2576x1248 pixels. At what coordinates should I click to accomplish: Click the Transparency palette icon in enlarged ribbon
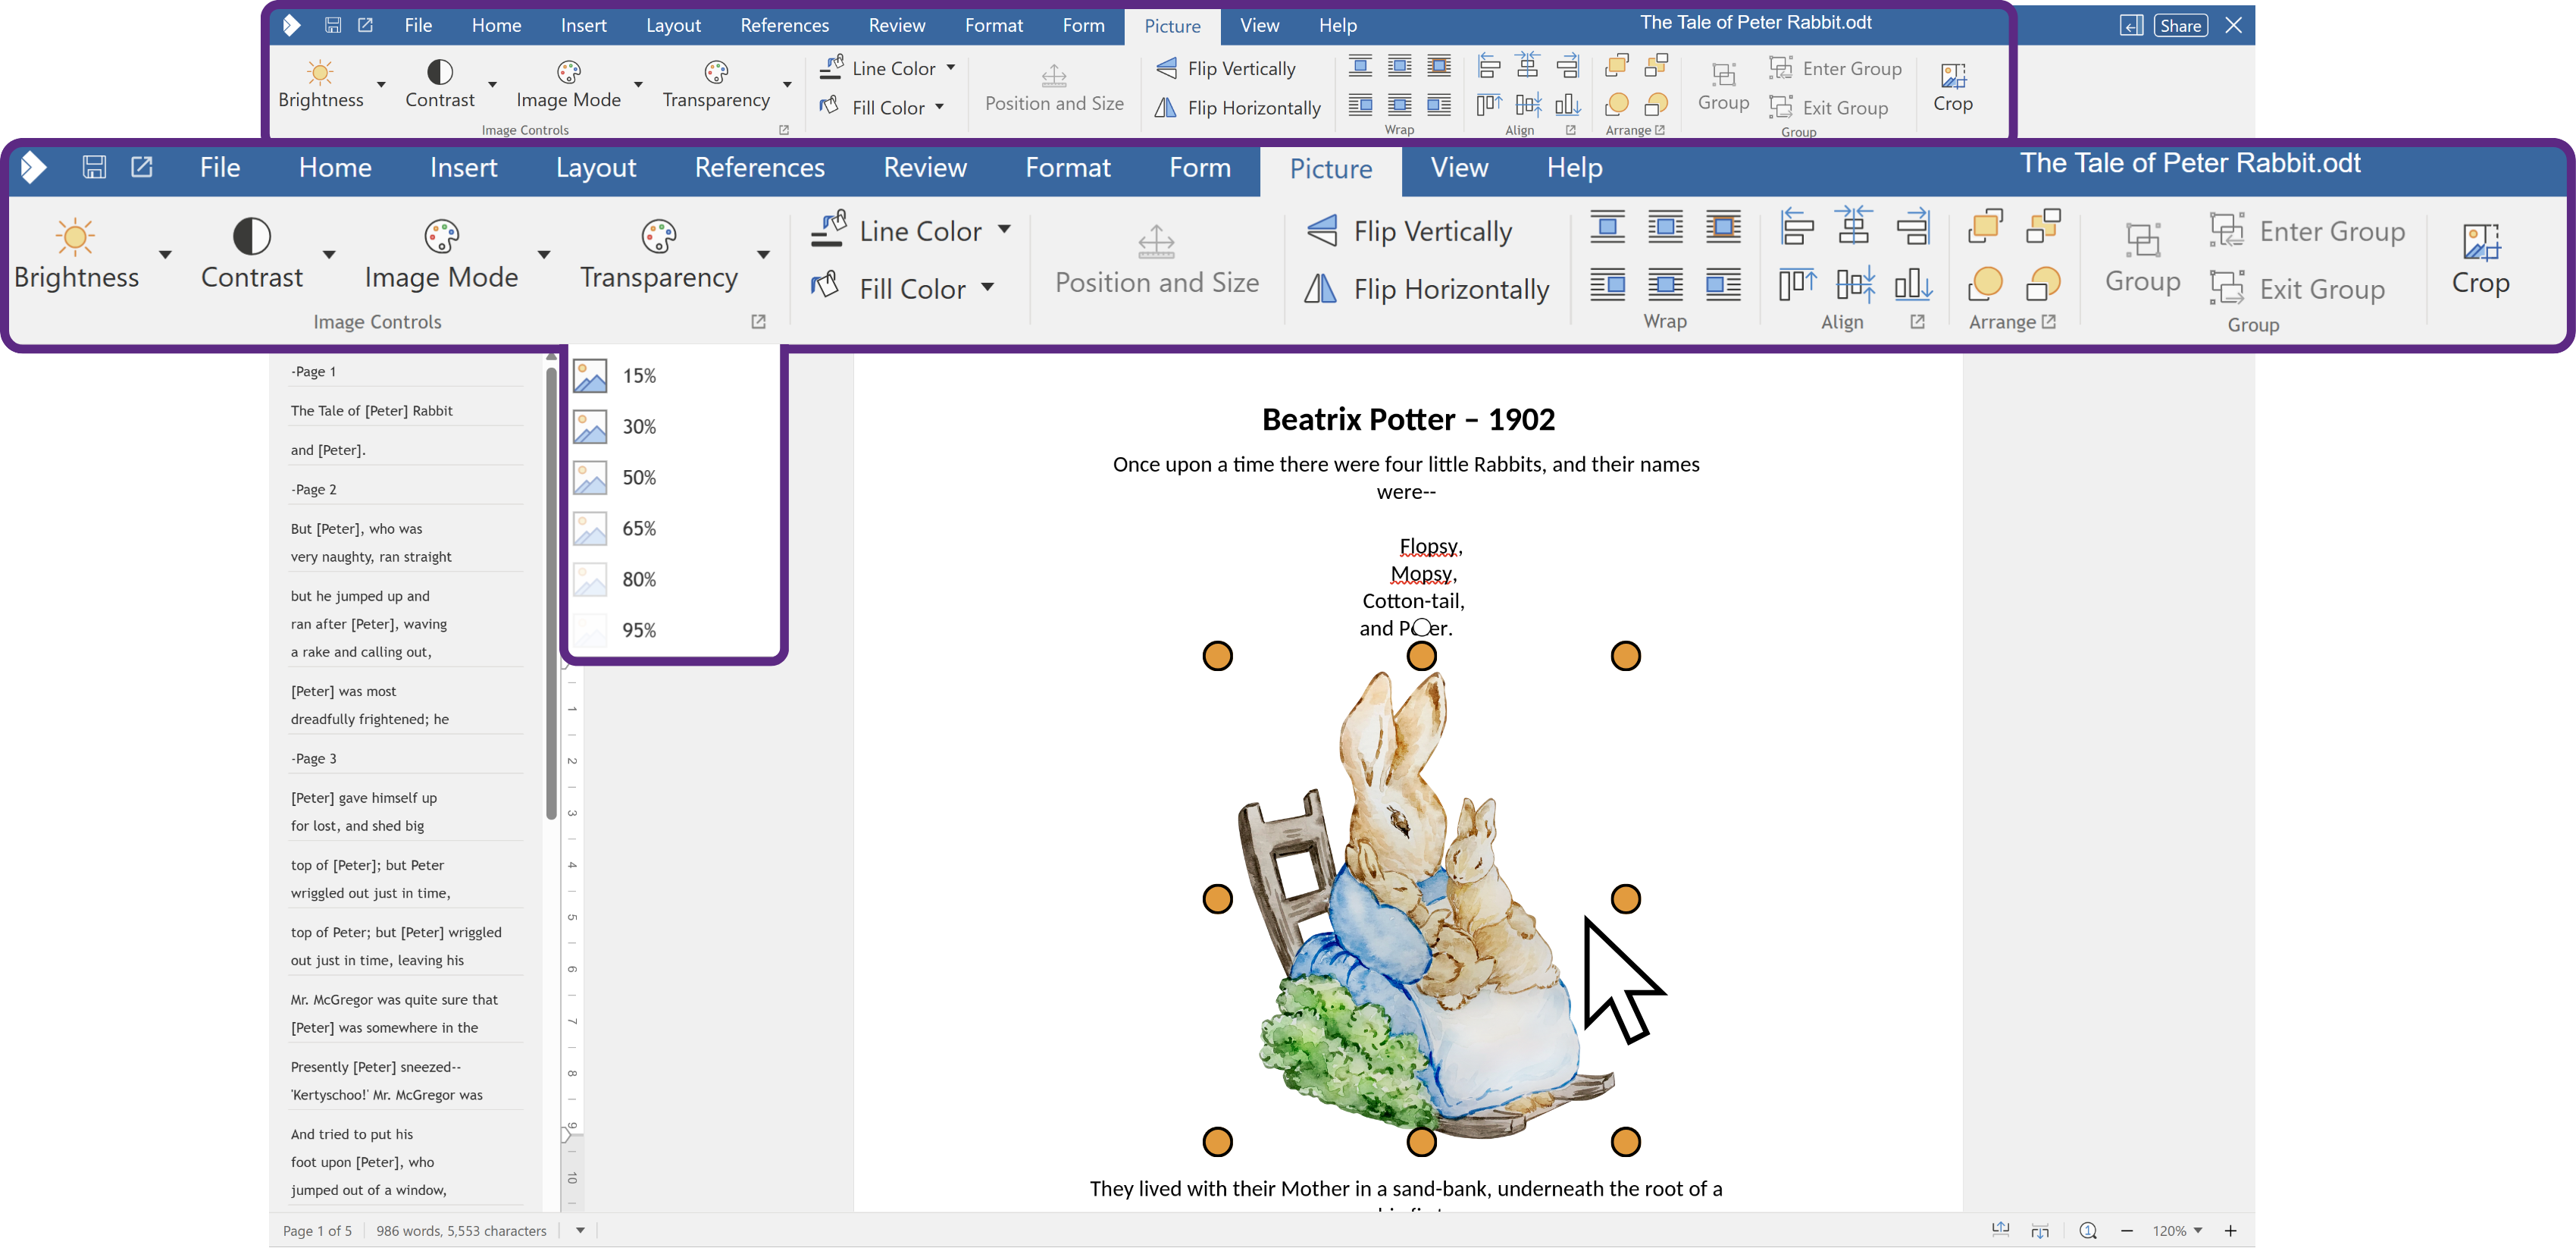tap(659, 237)
